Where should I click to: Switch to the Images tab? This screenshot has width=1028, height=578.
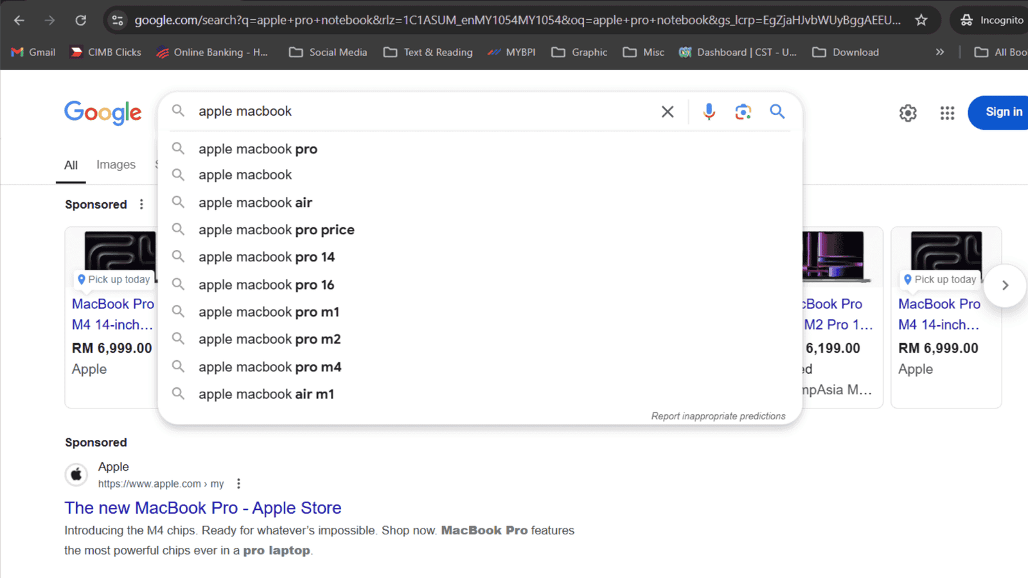click(116, 164)
